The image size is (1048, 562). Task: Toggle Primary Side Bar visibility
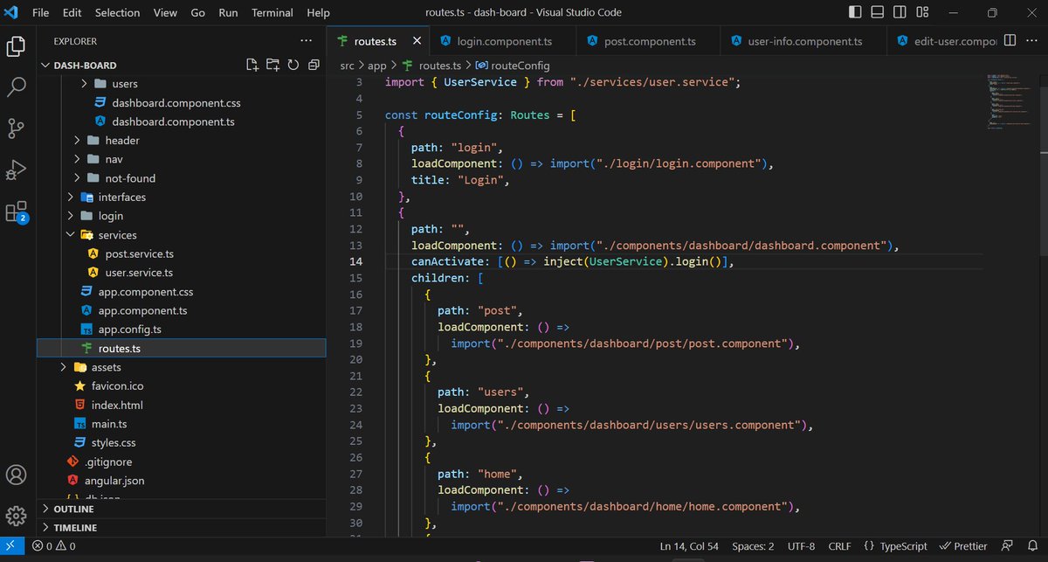tap(855, 12)
